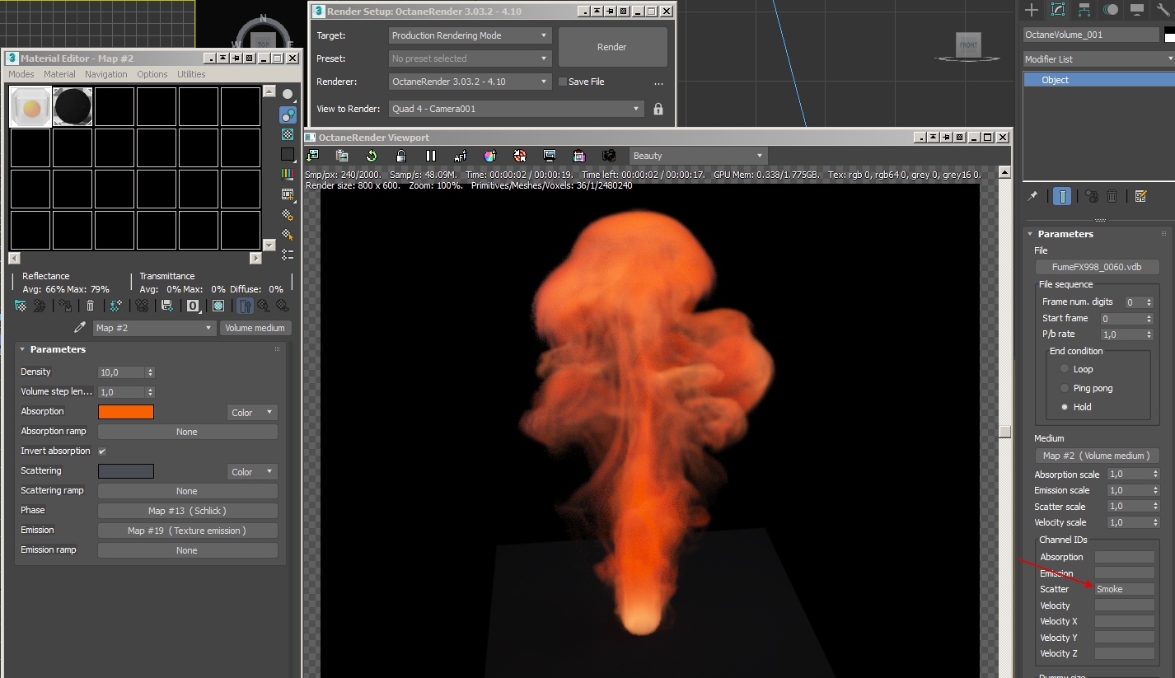
Task: Click the FumeFX998_0060.vdb file button
Action: click(1097, 267)
